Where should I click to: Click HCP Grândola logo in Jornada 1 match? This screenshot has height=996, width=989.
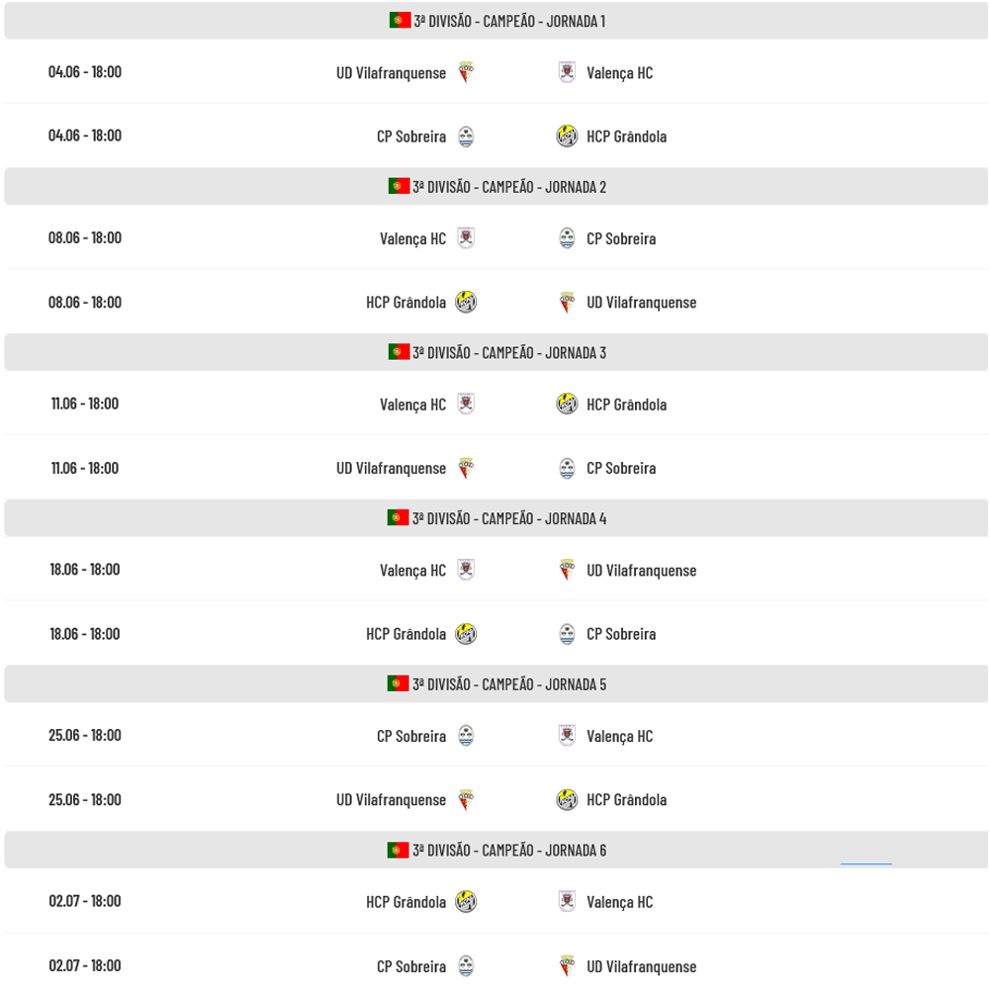[567, 136]
